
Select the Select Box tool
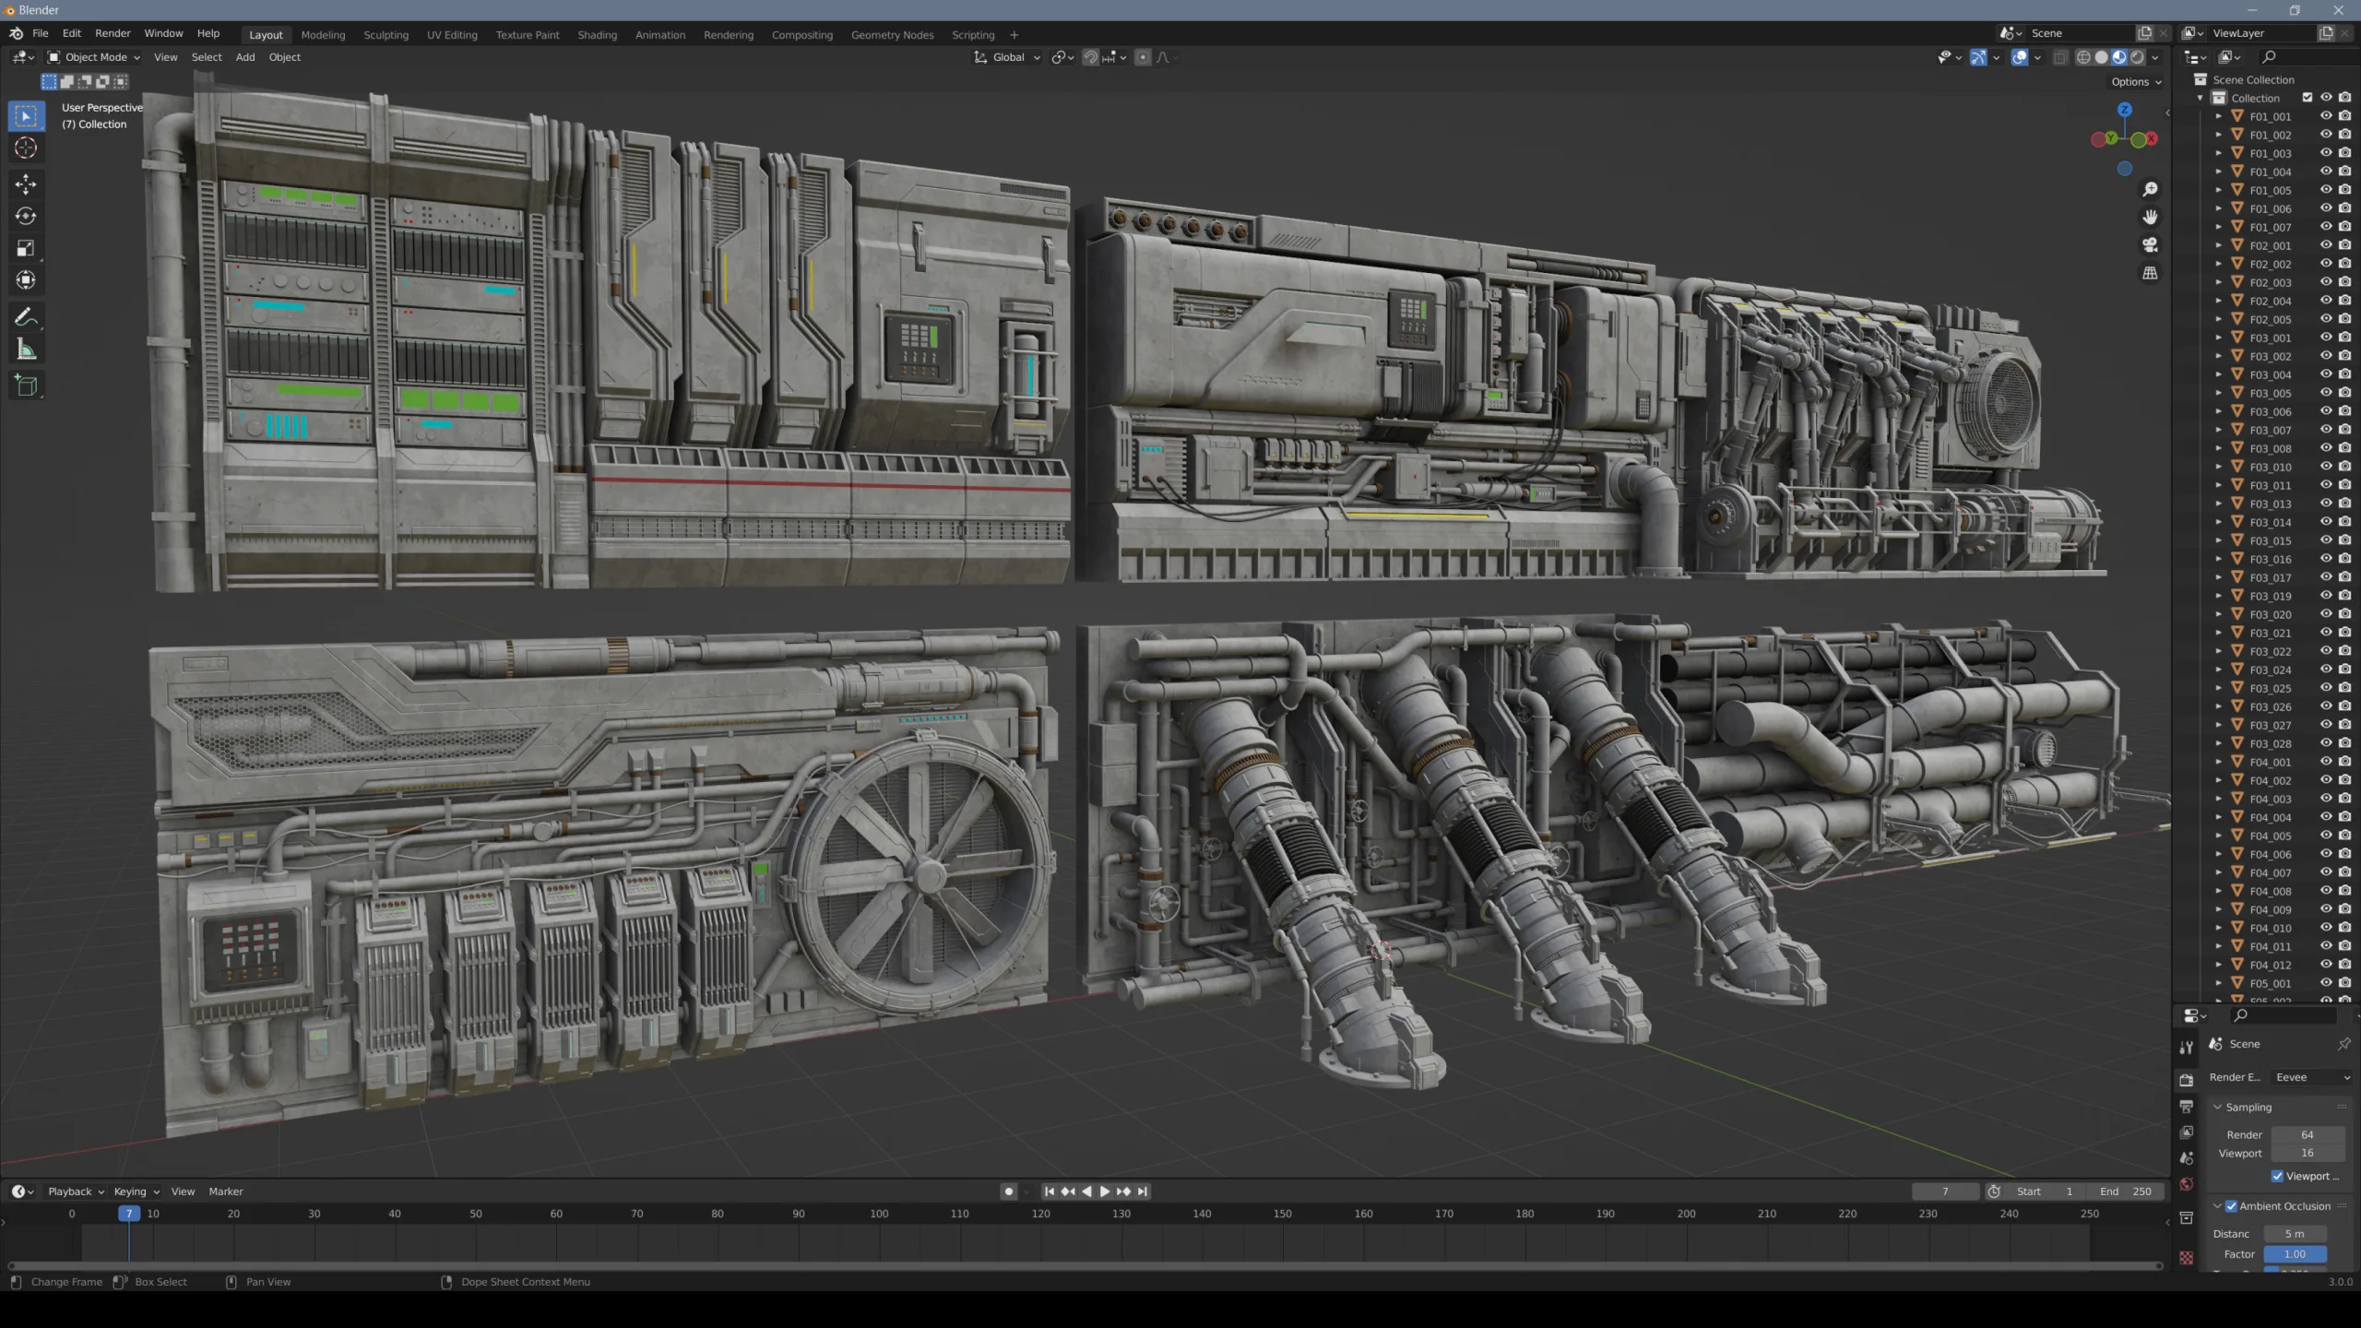tap(26, 116)
